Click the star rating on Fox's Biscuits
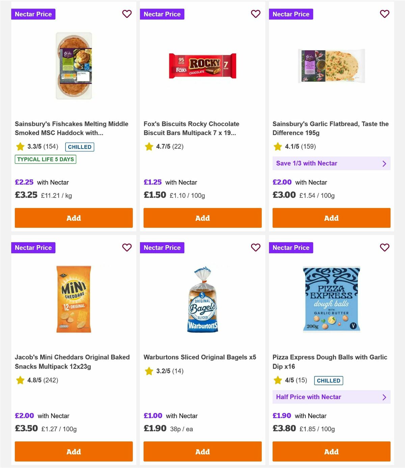This screenshot has width=405, height=468. [148, 147]
